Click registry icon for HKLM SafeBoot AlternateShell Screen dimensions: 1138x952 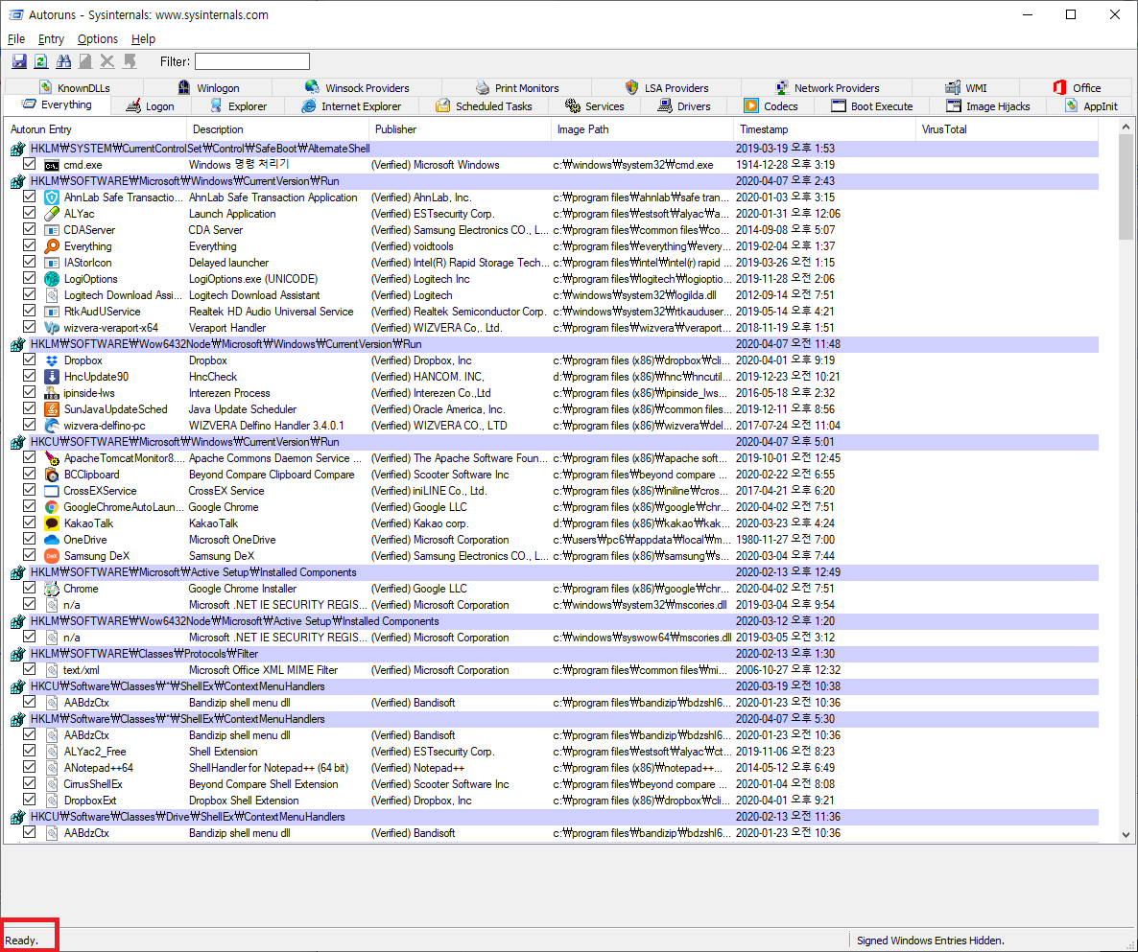point(18,149)
